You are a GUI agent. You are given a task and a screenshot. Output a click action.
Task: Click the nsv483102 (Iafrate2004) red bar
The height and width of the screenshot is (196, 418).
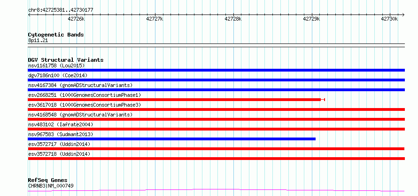click(x=216, y=129)
